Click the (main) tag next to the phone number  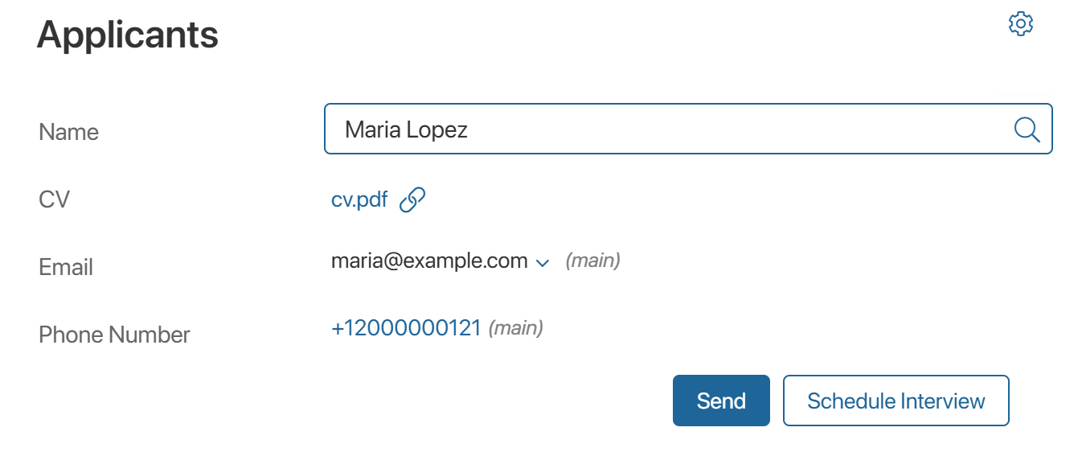516,328
